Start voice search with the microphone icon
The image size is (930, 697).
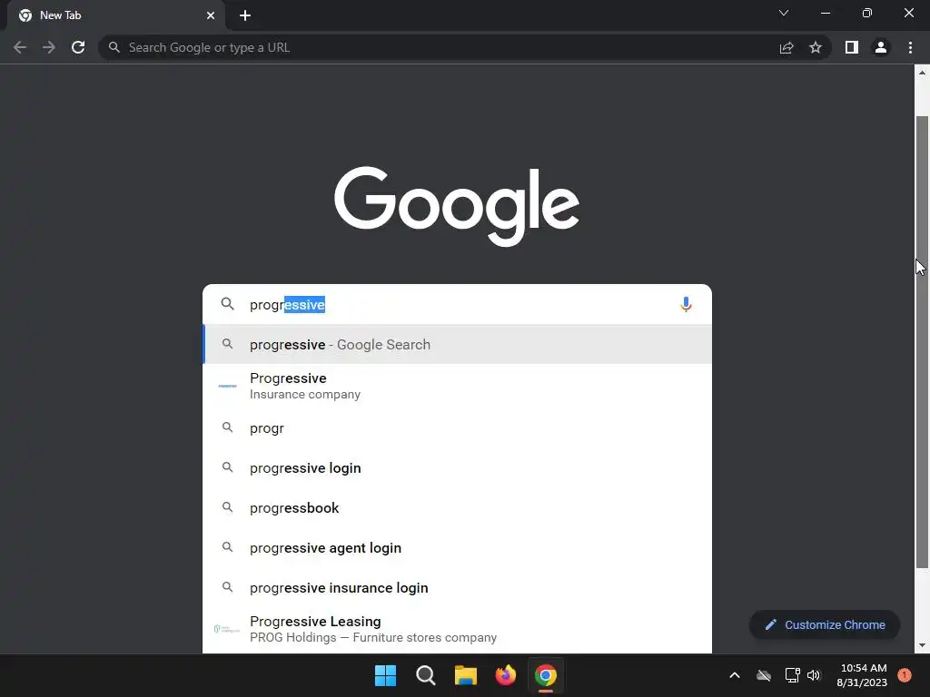tap(686, 304)
